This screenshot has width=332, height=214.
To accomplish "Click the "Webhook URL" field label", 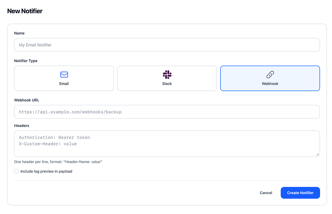I will point(27,100).
